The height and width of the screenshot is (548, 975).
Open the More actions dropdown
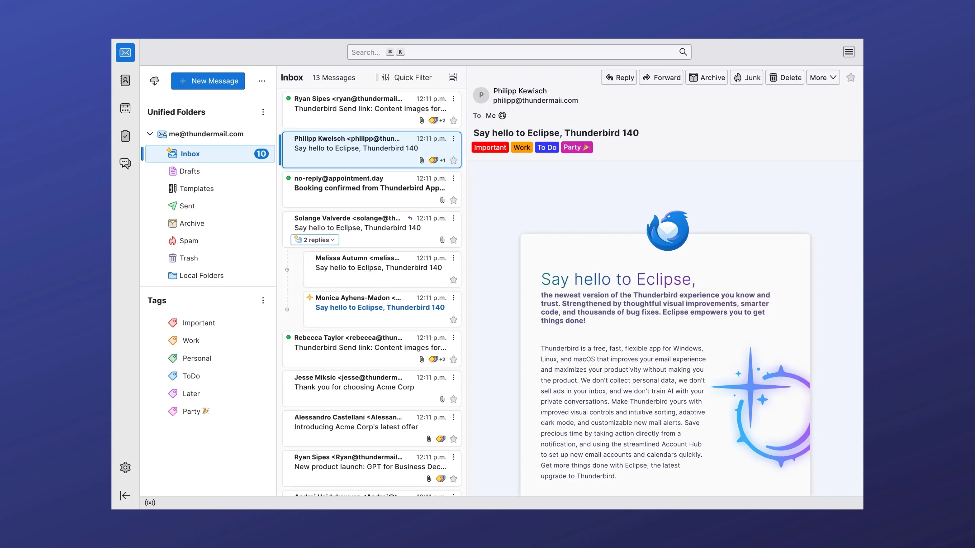point(823,77)
